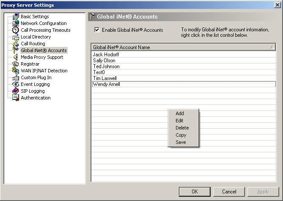
Task: Open WAN IP/NAT Detection settings
Action: pos(44,71)
